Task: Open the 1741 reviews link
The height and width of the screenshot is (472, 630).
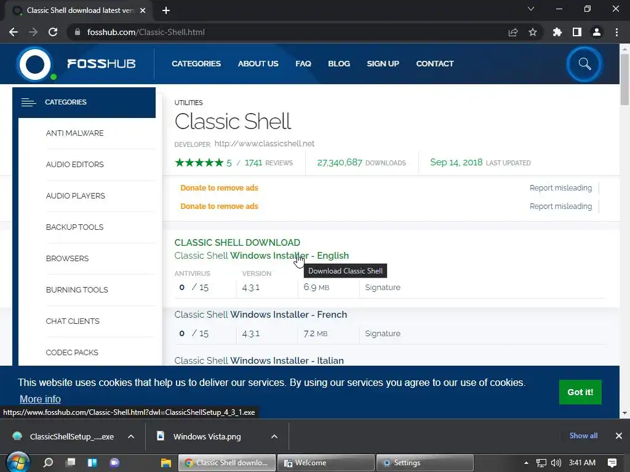Action: (269, 162)
